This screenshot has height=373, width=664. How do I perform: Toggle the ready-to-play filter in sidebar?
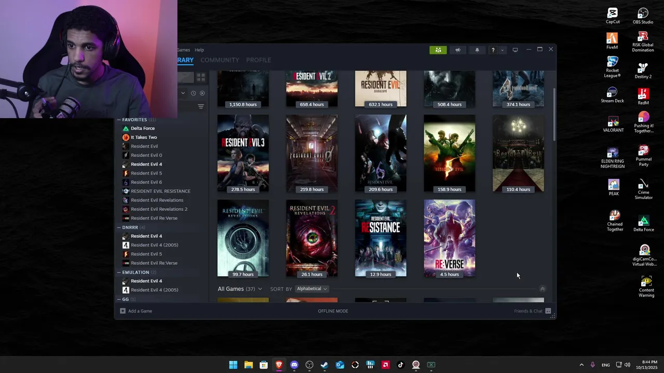coord(202,93)
